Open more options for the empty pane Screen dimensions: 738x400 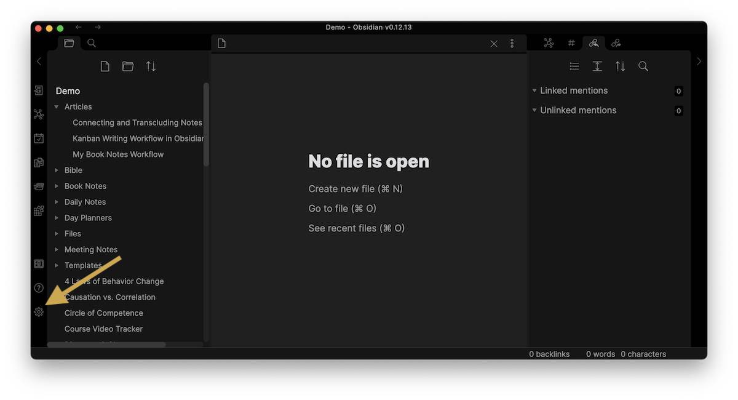tap(512, 44)
